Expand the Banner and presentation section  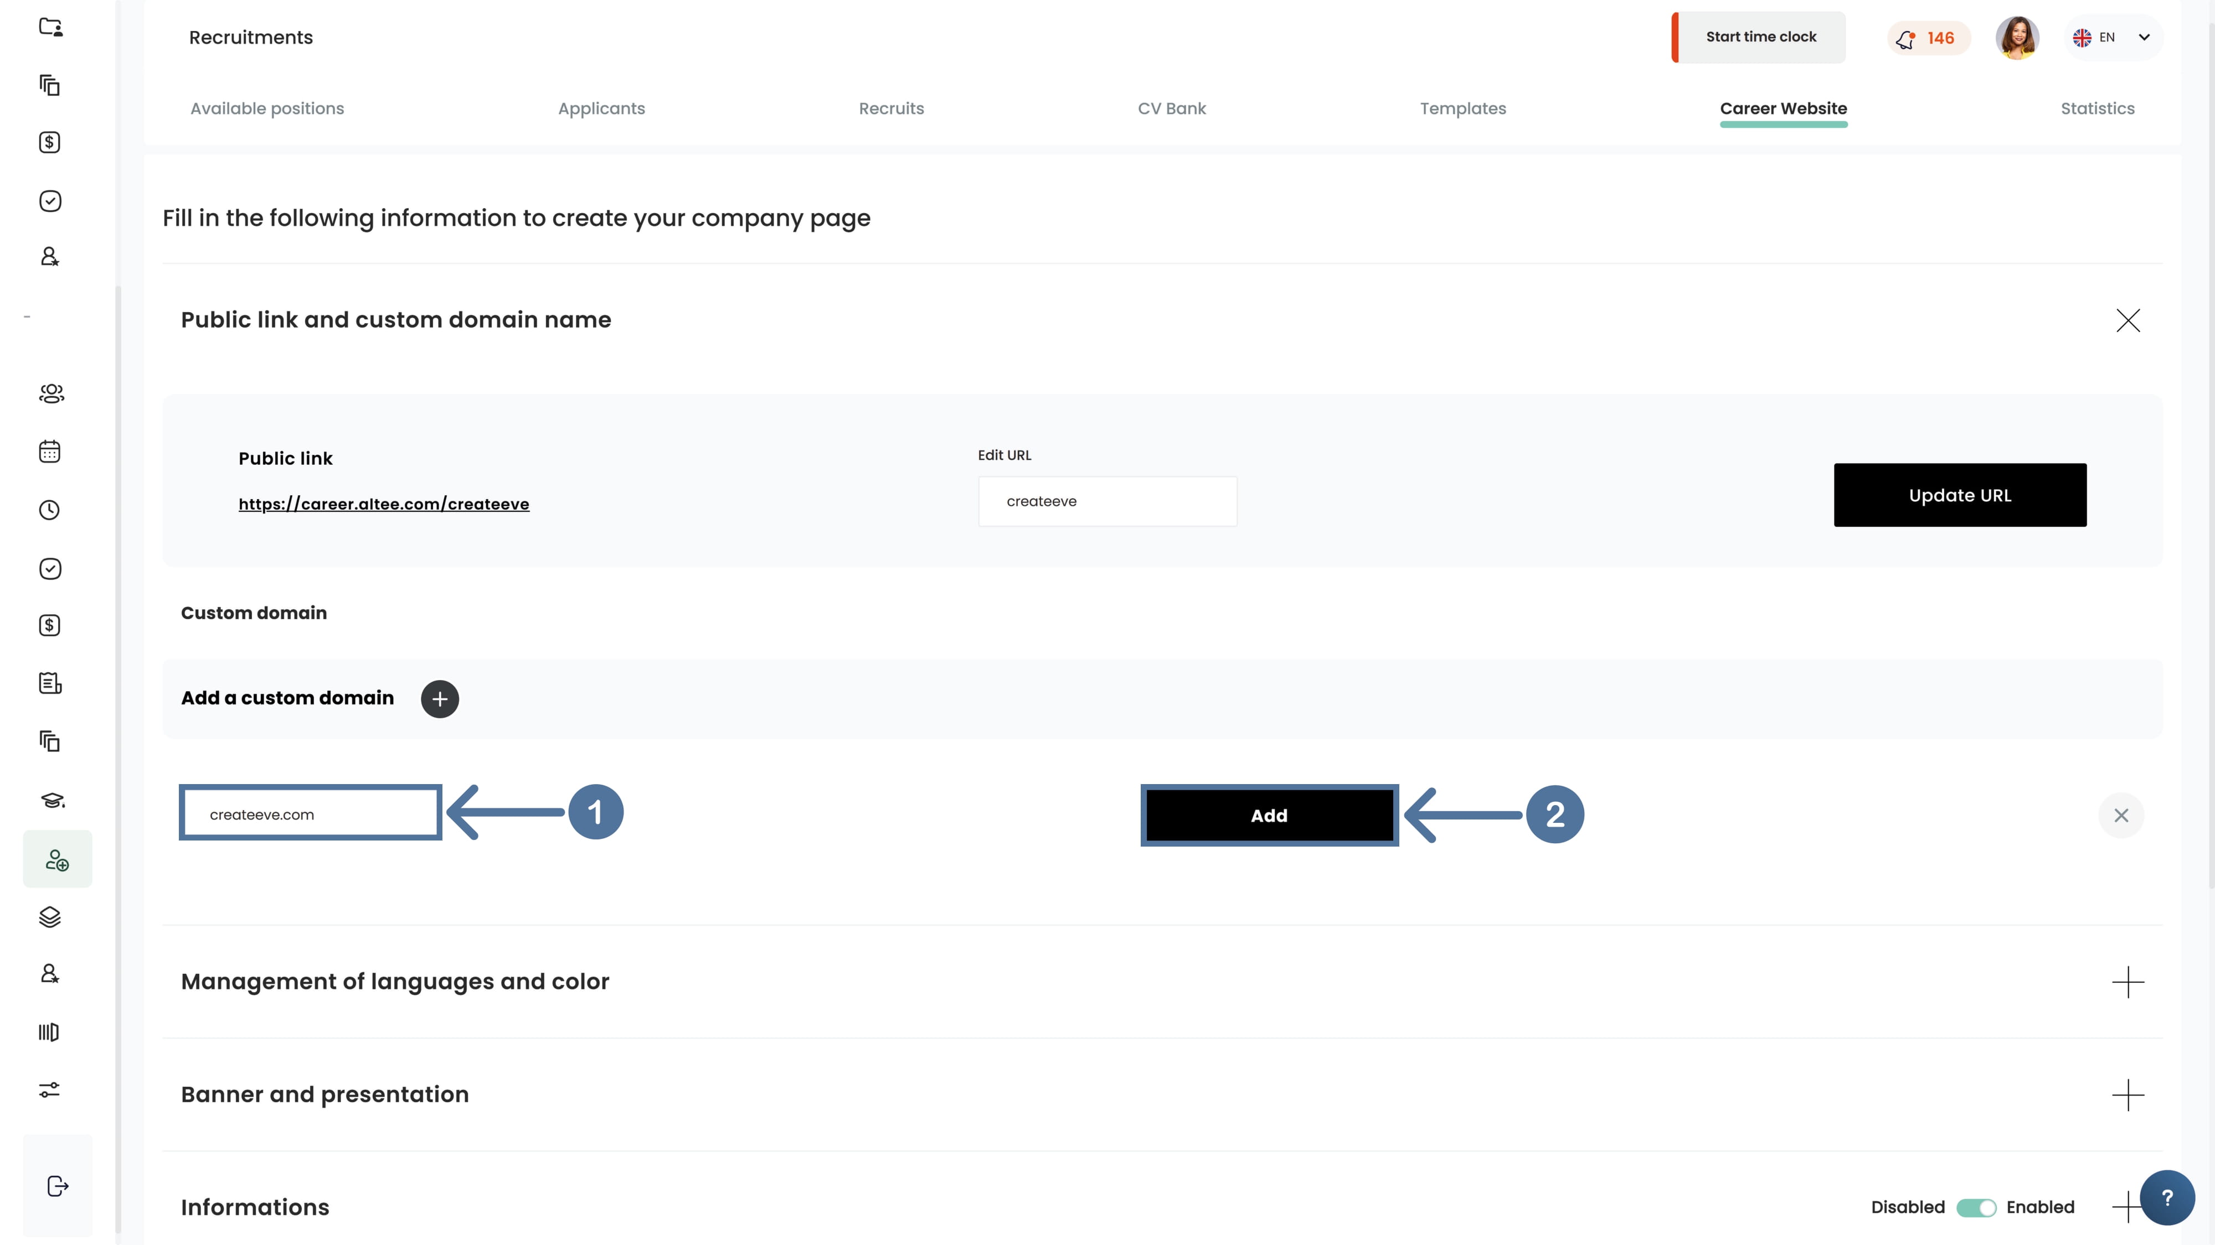point(2128,1096)
